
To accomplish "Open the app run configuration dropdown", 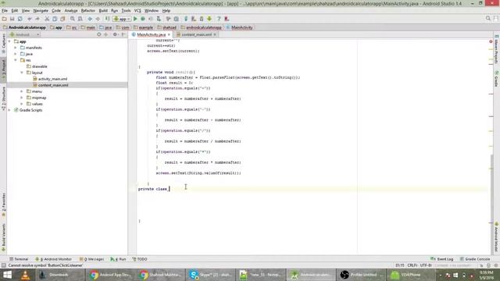I will coord(122,19).
